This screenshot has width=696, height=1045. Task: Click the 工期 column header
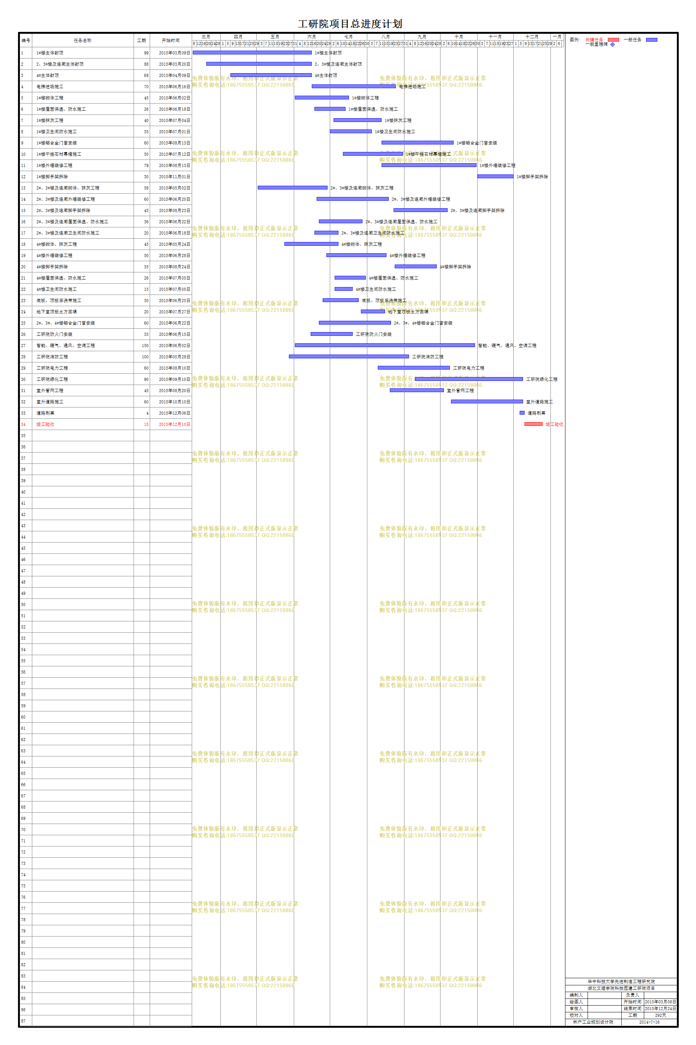pos(141,41)
